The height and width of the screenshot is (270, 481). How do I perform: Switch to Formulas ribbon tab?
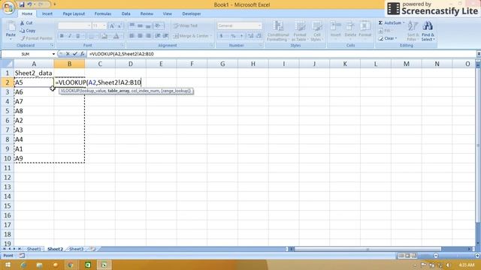pos(103,13)
